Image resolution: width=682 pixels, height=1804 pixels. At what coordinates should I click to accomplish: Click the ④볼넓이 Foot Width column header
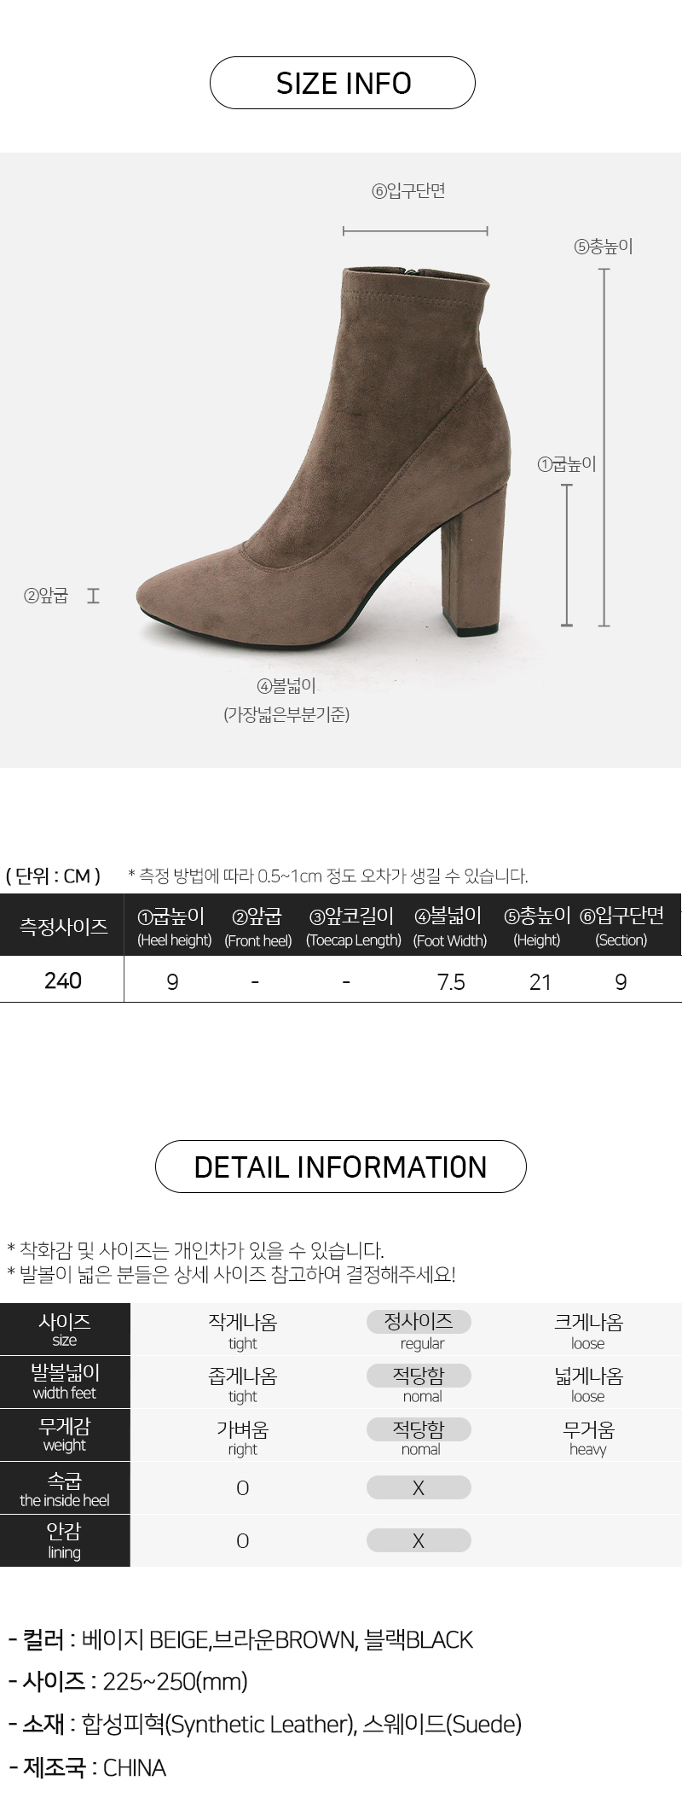(450, 927)
